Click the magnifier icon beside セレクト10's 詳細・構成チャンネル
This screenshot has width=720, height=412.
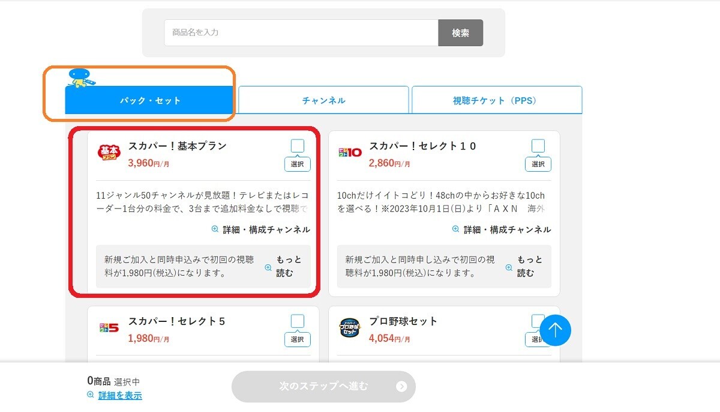pos(456,228)
